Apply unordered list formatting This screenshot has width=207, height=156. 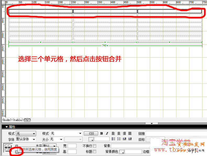pos(113,139)
